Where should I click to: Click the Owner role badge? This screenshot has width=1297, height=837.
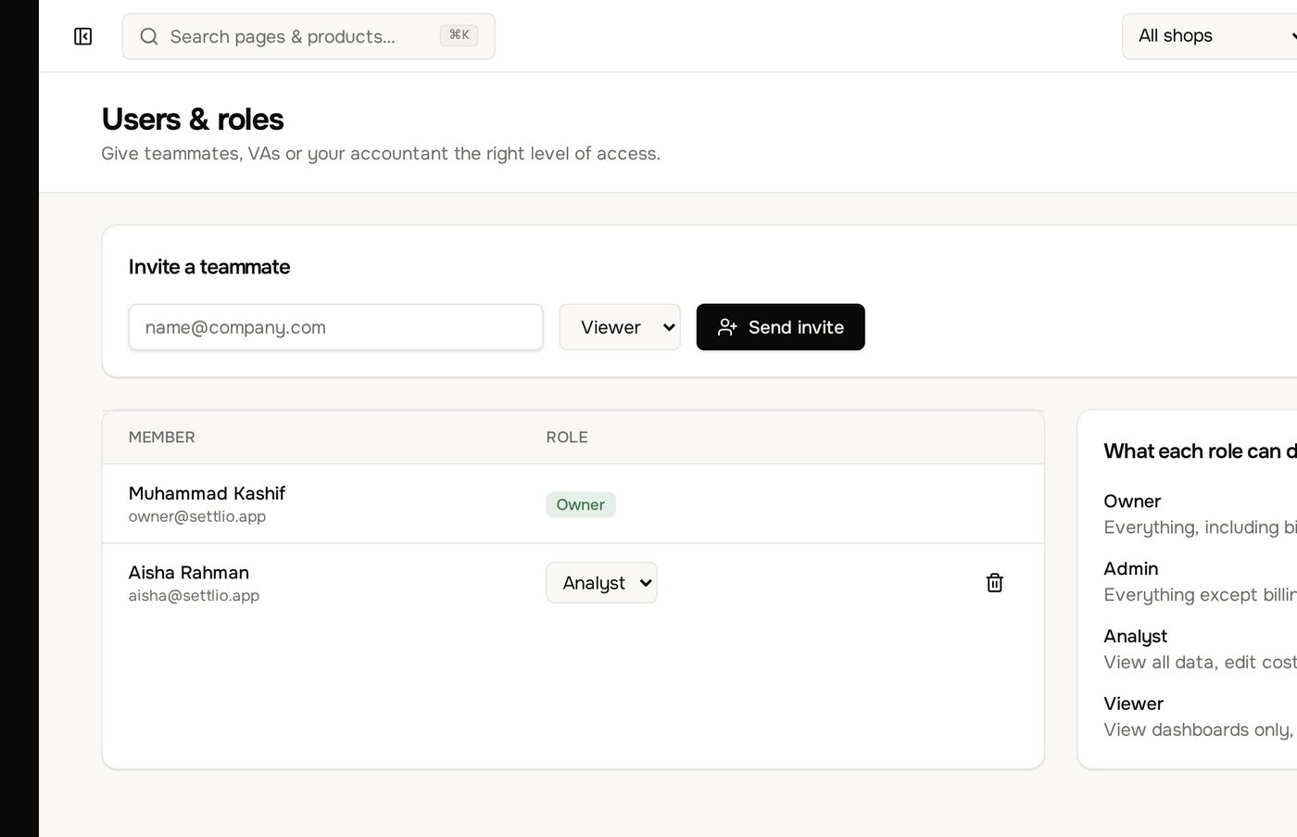tap(581, 504)
